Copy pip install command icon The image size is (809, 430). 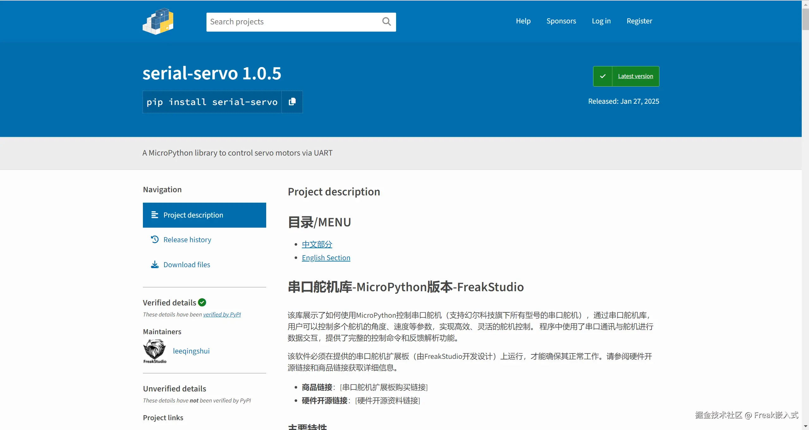292,102
